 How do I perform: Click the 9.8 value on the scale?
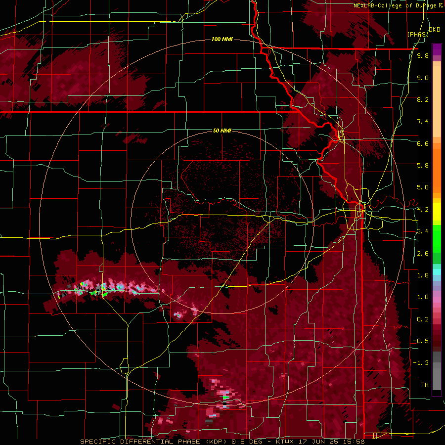pos(423,55)
